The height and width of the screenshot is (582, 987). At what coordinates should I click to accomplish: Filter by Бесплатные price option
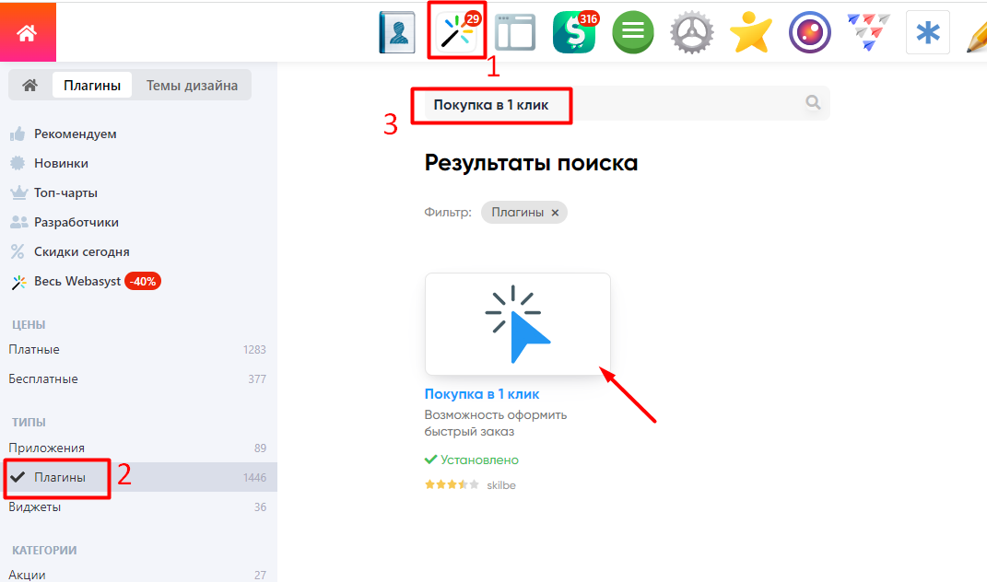(x=43, y=378)
